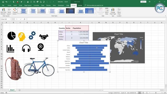
Task: Click Select Data button
Action: (x=107, y=11)
